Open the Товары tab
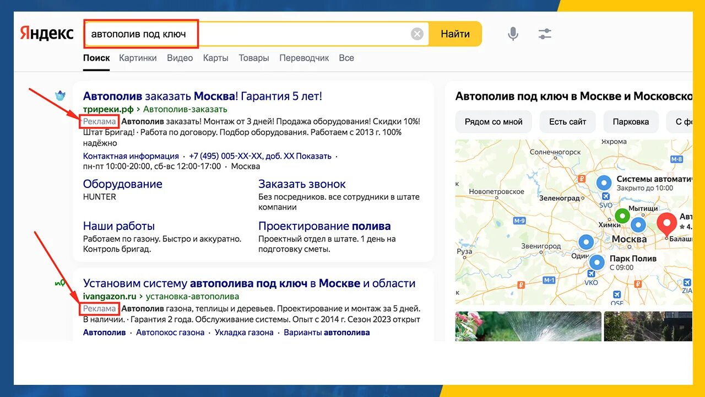This screenshot has width=705, height=397. tap(254, 58)
